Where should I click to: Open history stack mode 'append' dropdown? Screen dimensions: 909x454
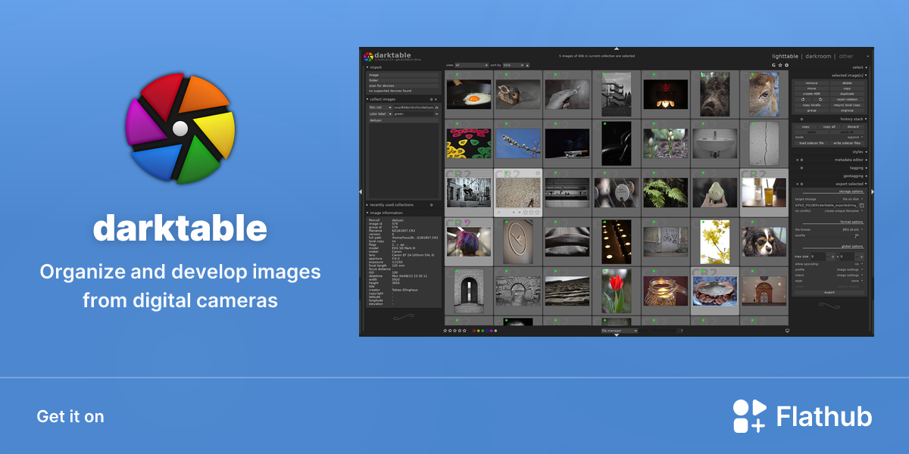[x=854, y=137]
